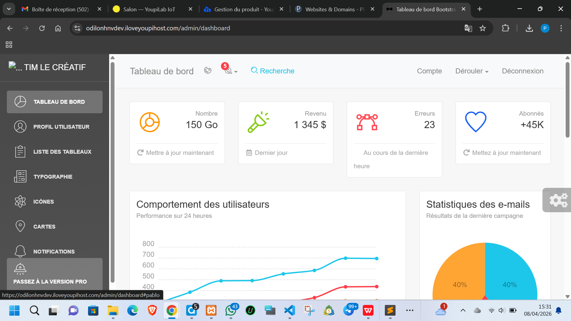Open the notifications dropdown with badge 5

tap(229, 70)
